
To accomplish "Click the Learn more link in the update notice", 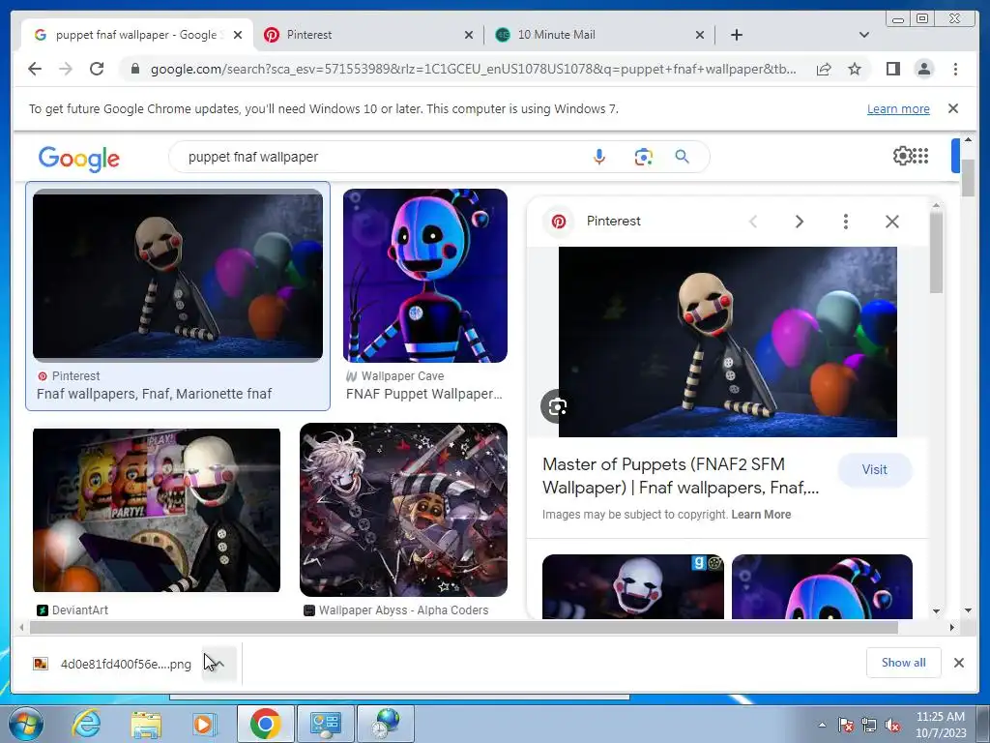I will (x=898, y=108).
